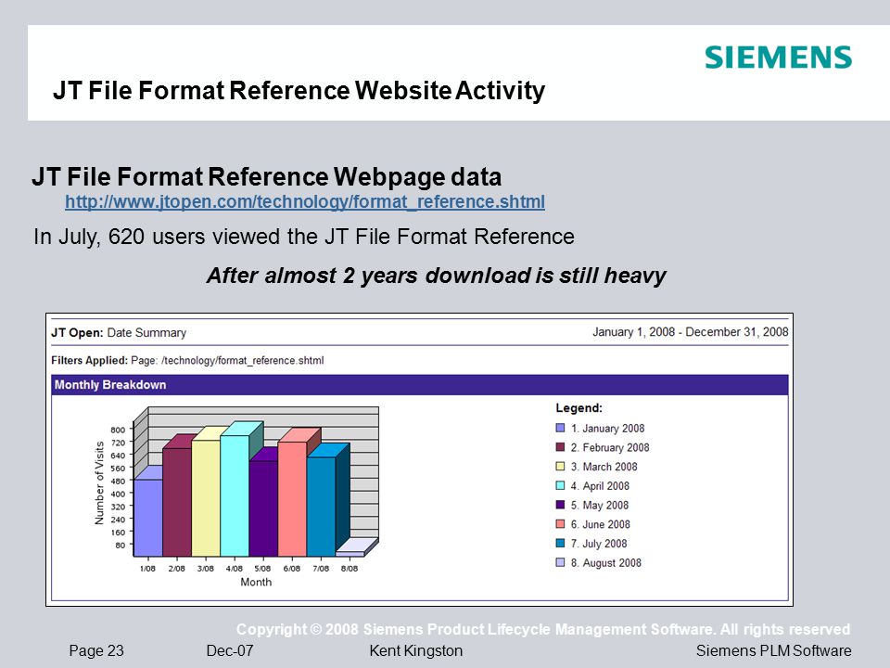Click the January 2008 legend color swatch
Viewport: 890px width, 668px height.
(x=560, y=428)
